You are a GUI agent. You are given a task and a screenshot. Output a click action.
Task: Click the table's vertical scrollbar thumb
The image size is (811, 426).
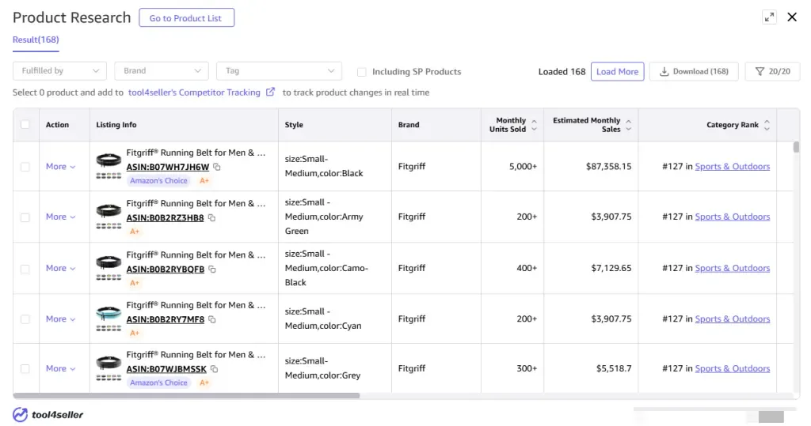[x=796, y=147]
